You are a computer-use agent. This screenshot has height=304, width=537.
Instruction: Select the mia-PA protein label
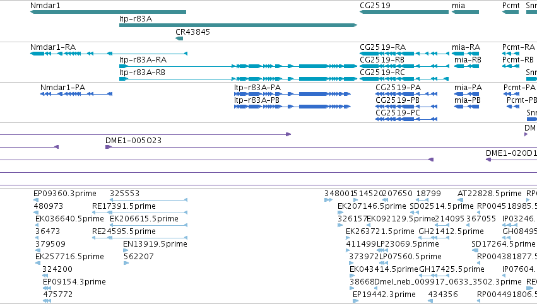pos(468,87)
